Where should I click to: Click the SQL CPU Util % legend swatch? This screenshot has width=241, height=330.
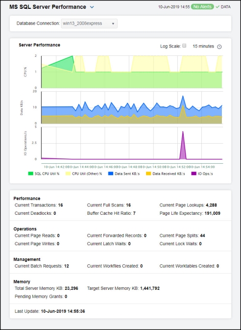(x=31, y=174)
